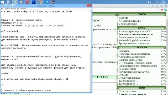
Task: Open the Алгоритмы сортировки section
Action: pyautogui.click(x=132, y=57)
